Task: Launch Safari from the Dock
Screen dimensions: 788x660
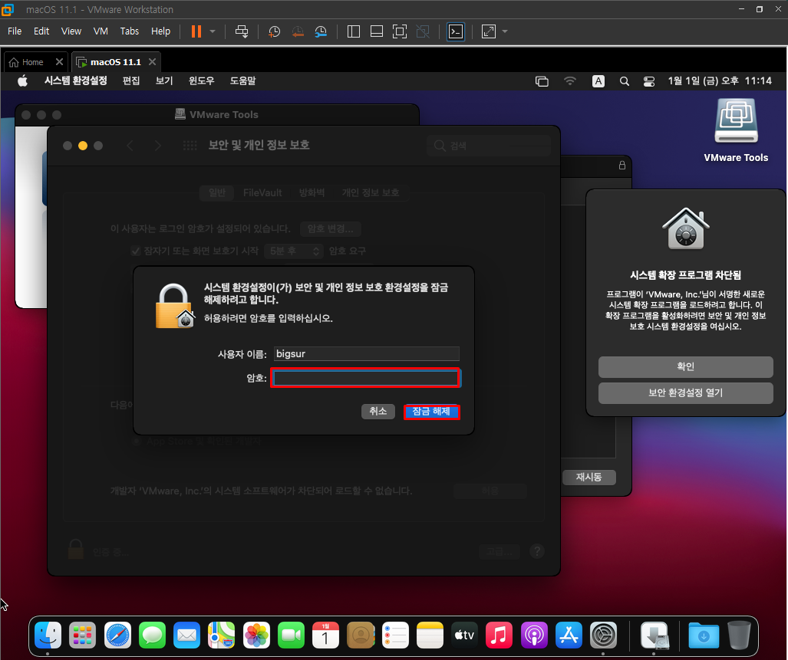Action: pos(117,635)
